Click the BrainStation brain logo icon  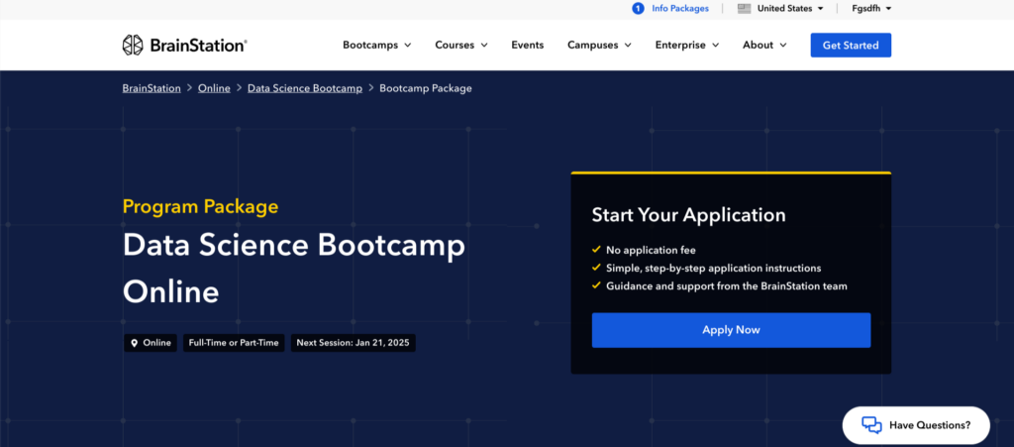click(x=133, y=45)
